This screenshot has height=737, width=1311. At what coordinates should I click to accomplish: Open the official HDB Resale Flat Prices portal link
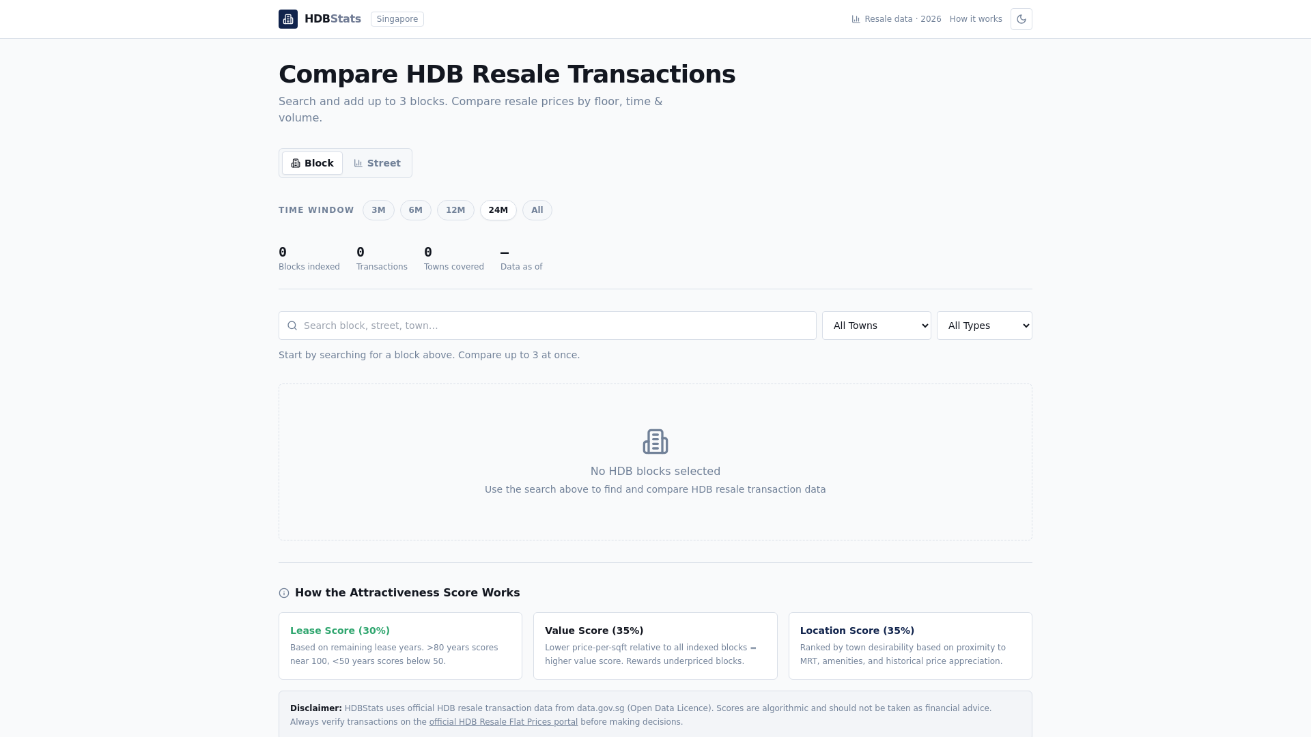pyautogui.click(x=503, y=722)
